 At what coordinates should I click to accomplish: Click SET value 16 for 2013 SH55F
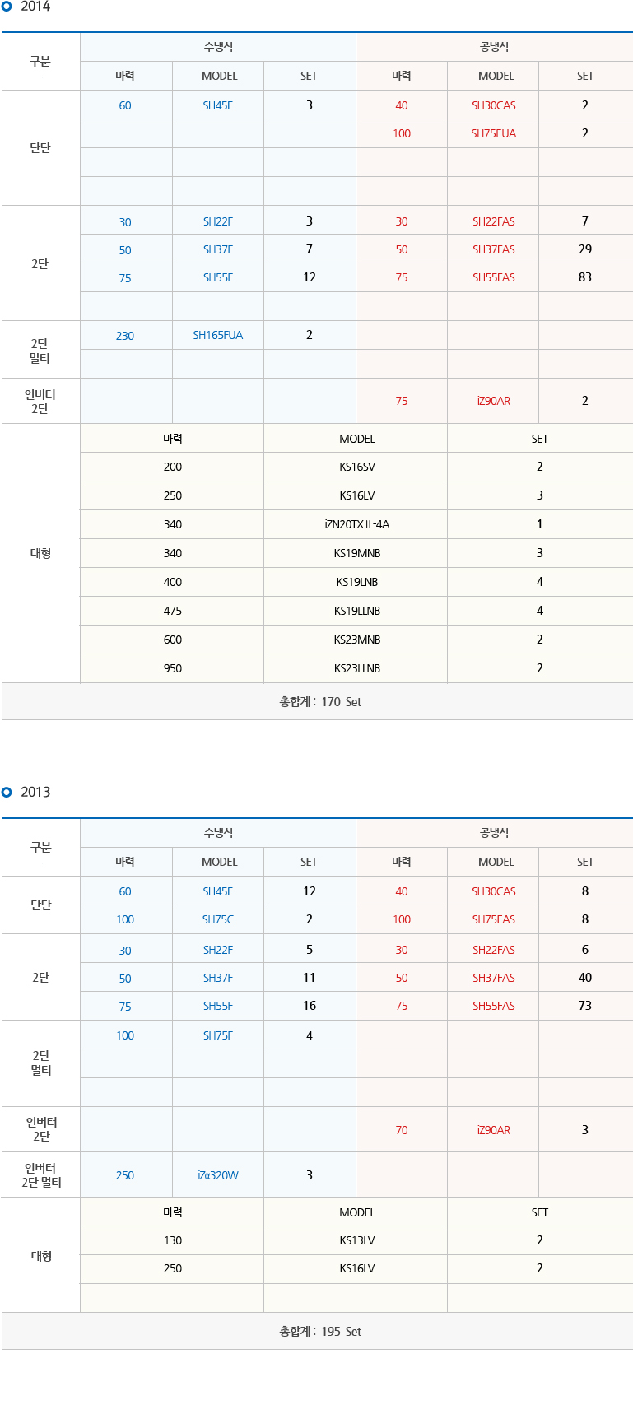pos(310,1006)
